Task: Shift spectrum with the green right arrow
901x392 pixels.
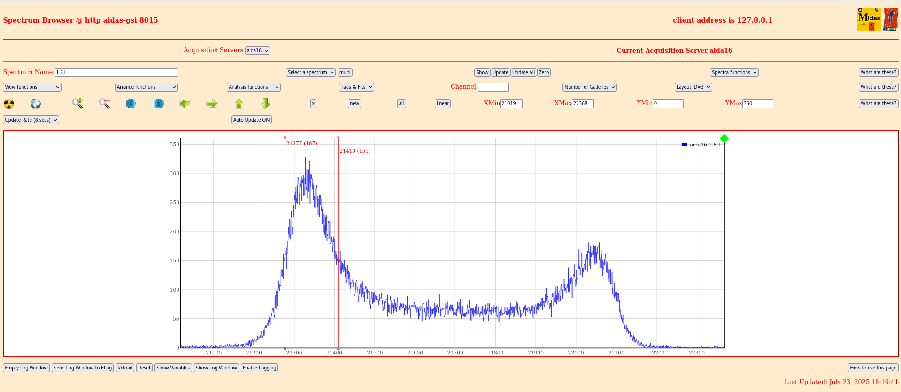Action: point(212,104)
